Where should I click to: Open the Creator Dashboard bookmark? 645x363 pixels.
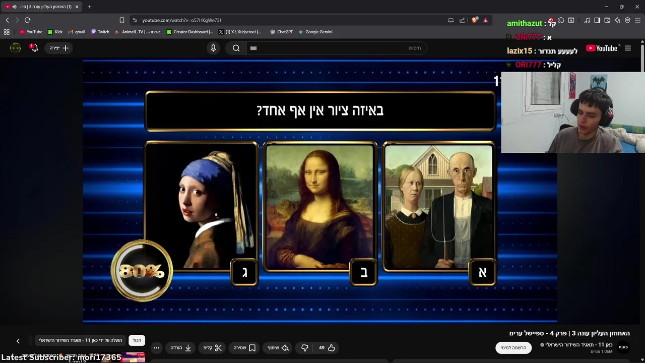190,32
